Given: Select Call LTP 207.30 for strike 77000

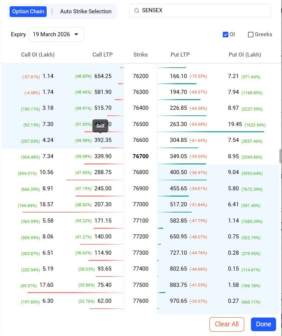Looking at the screenshot, I should pos(103,204).
